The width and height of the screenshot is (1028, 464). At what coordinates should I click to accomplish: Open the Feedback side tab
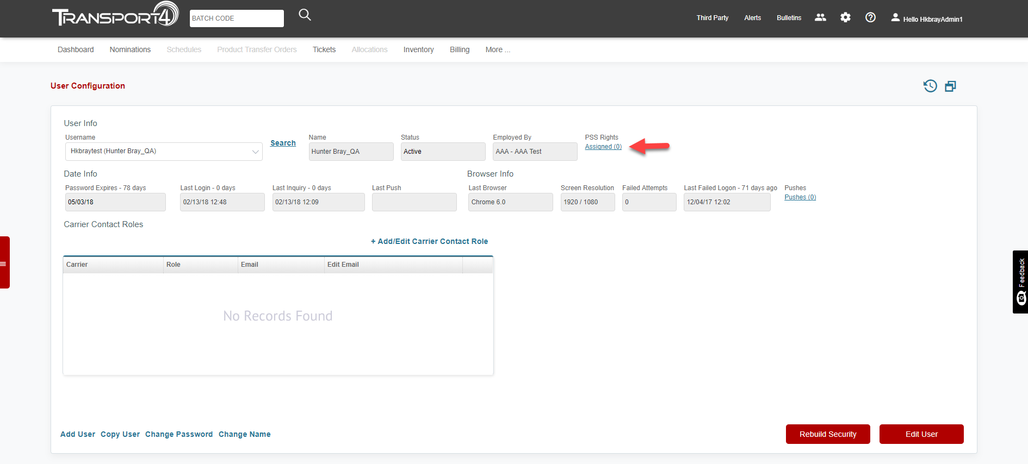(x=1020, y=281)
